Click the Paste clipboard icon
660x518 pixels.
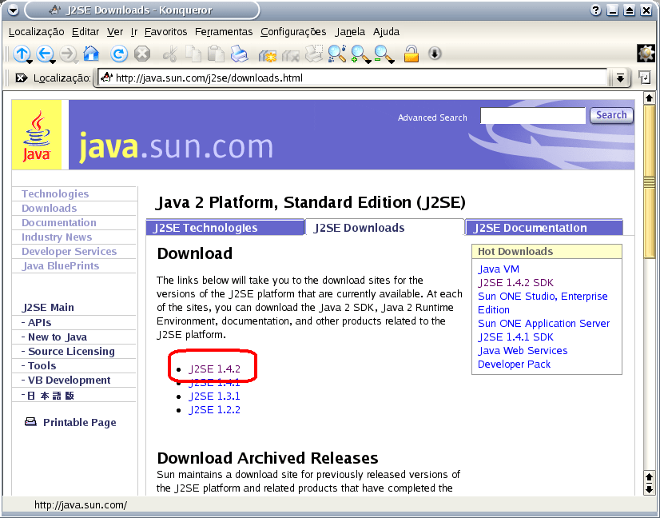point(217,54)
